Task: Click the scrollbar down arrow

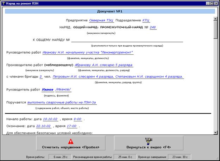Action: click(x=215, y=133)
